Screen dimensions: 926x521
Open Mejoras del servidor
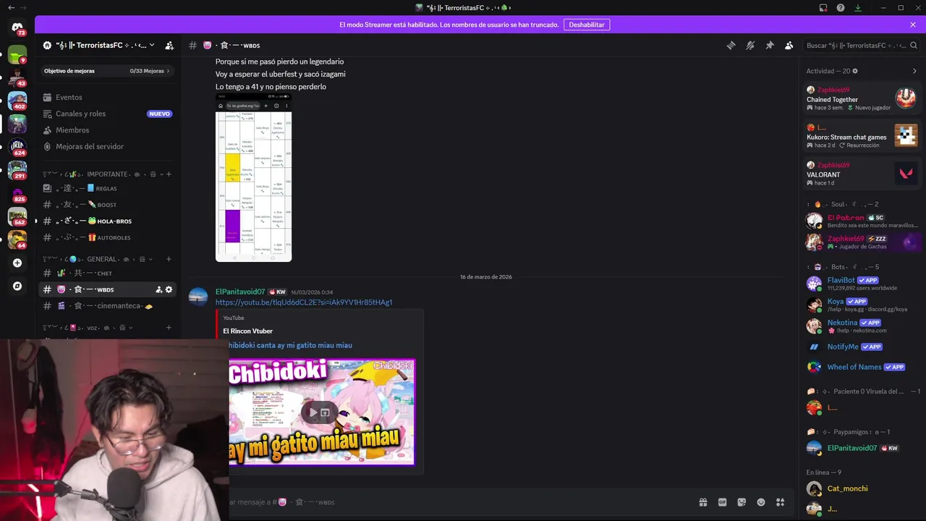click(x=107, y=146)
